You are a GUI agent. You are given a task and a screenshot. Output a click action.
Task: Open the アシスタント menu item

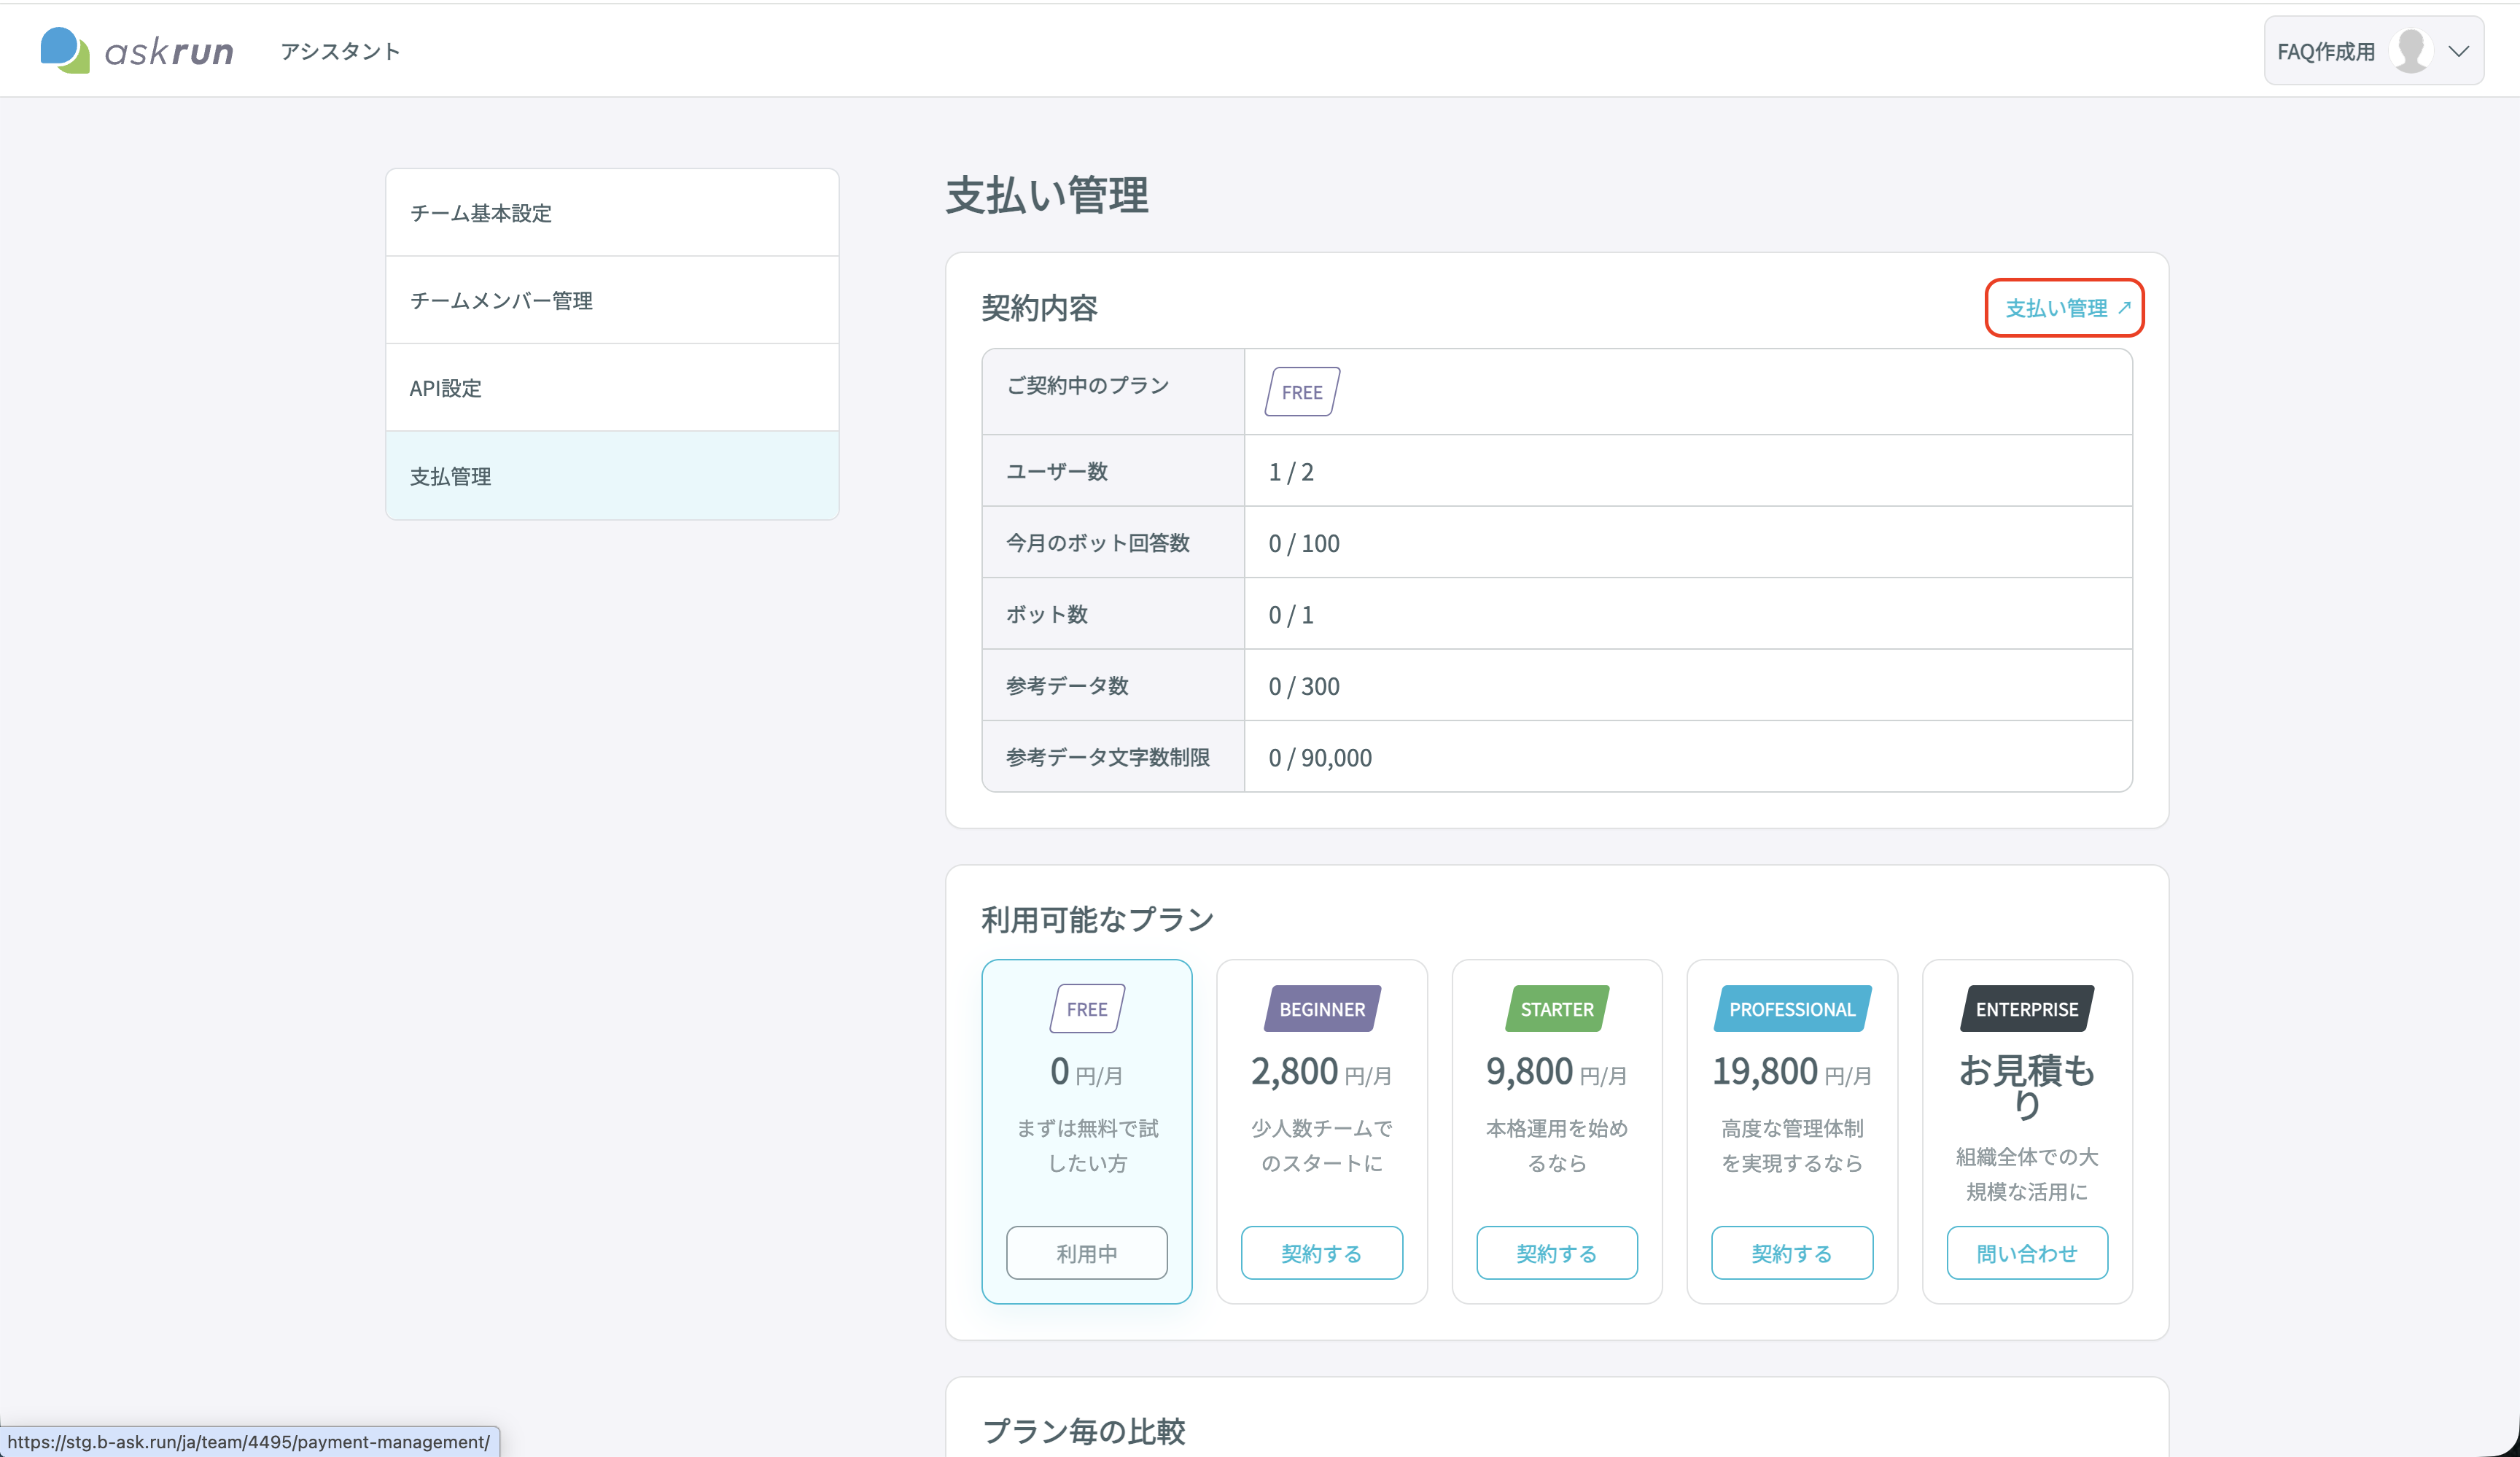pyautogui.click(x=340, y=51)
